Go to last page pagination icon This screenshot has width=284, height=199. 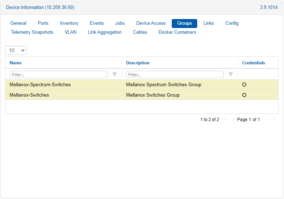(274, 120)
